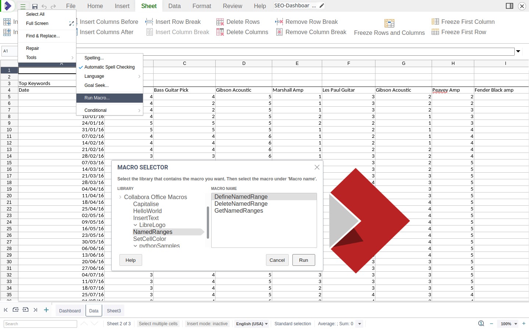Collapse the LibreLogo tree node
This screenshot has width=529, height=330.
(x=135, y=225)
